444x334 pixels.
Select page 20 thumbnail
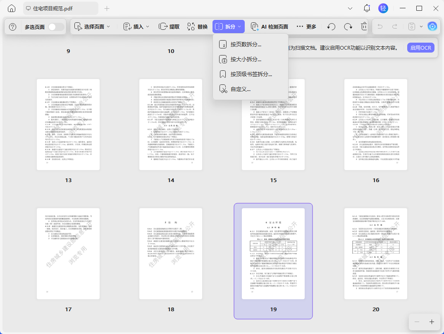[376, 254]
